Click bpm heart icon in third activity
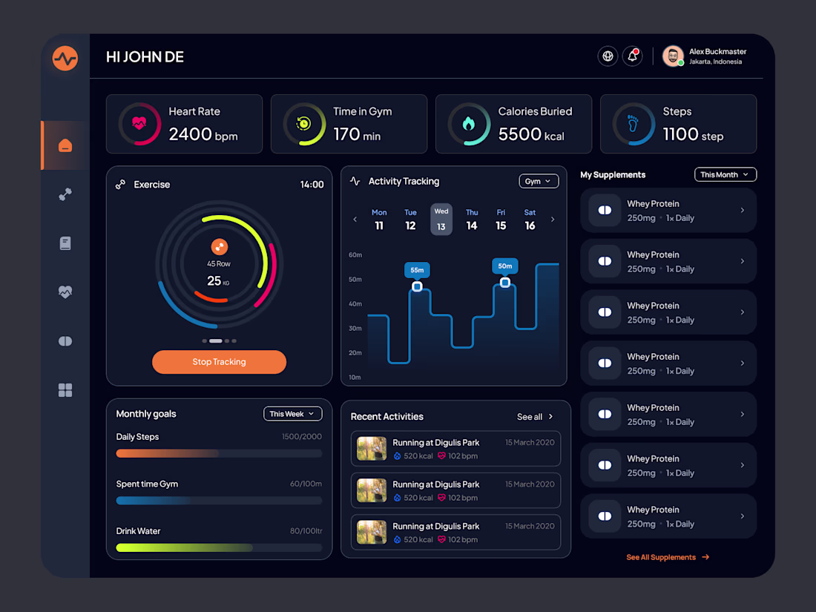 (441, 539)
